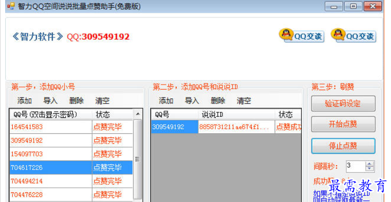Click 点赞成功 status cell in 说说 list
The width and height of the screenshot is (391, 202).
(x=289, y=127)
